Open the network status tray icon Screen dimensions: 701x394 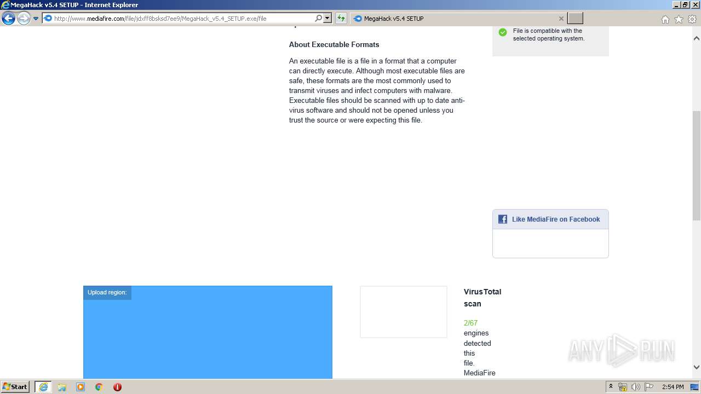coord(623,387)
